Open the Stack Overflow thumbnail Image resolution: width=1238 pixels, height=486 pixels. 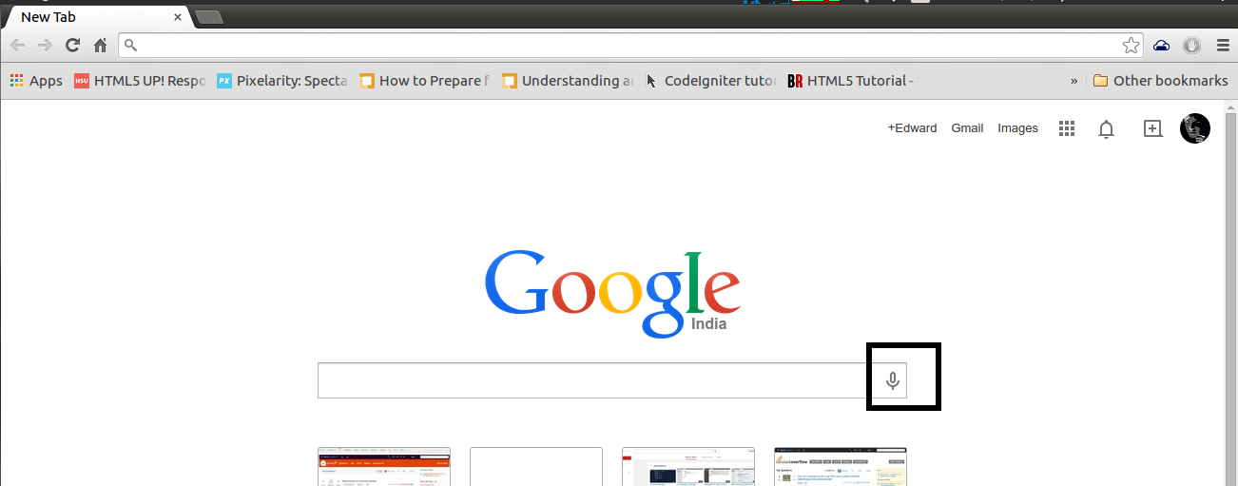(x=841, y=466)
